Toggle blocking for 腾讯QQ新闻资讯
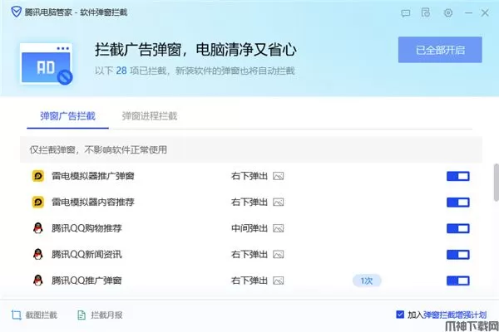Viewport: 499px width, 332px height. click(x=458, y=255)
